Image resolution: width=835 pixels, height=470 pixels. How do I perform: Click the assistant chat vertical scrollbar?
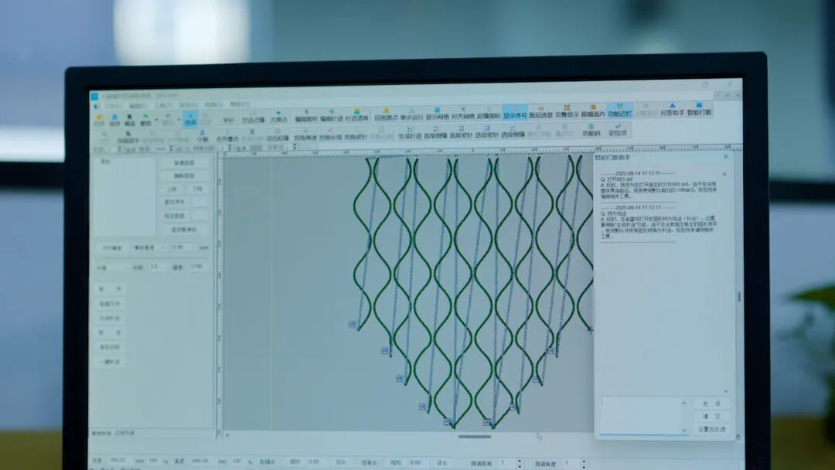[738, 298]
